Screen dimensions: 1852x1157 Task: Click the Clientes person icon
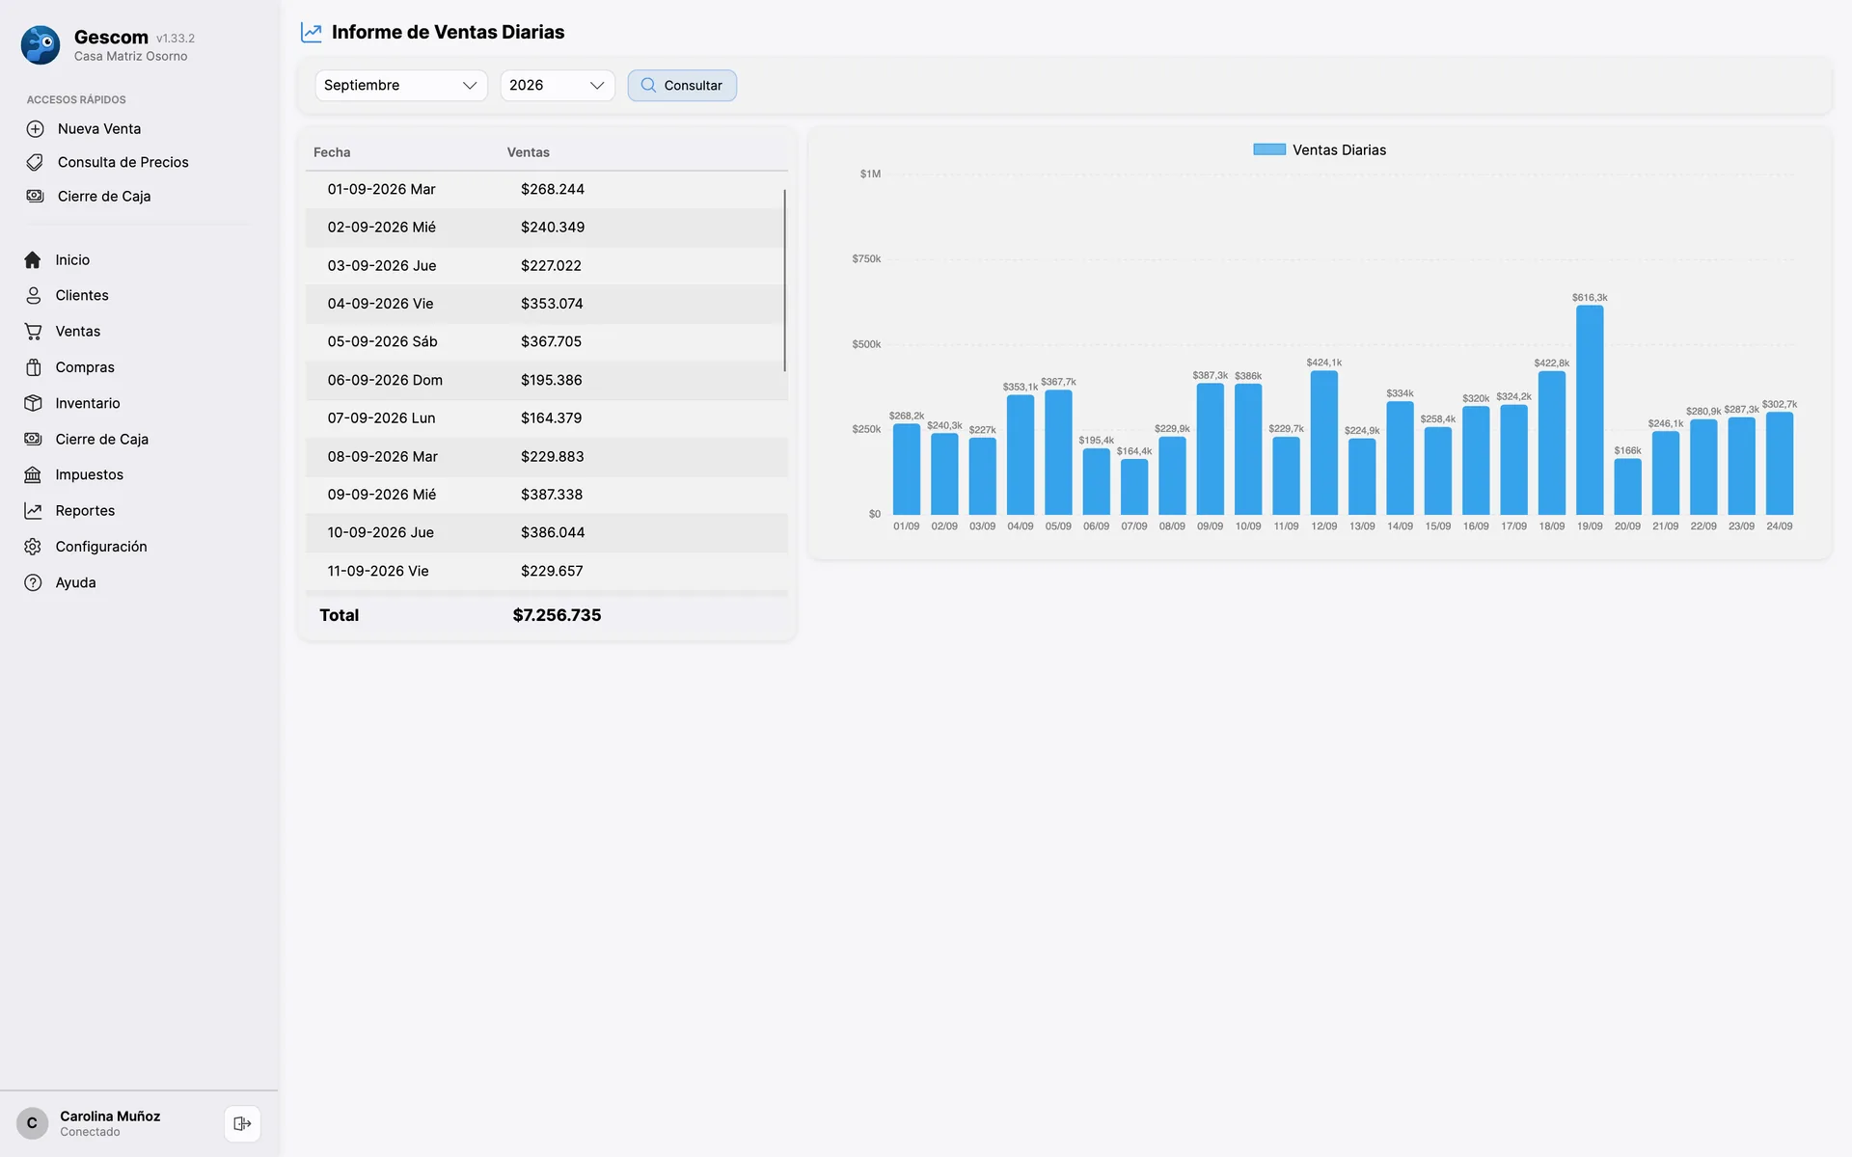tap(33, 296)
